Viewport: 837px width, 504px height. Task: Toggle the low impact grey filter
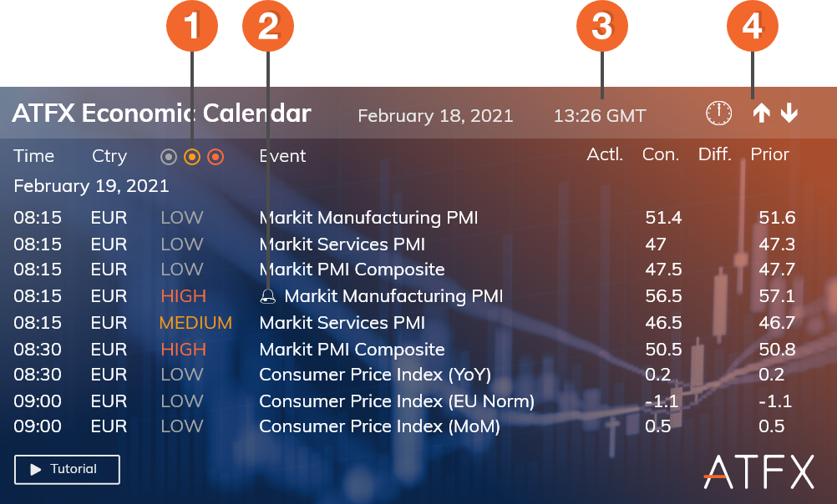[169, 156]
